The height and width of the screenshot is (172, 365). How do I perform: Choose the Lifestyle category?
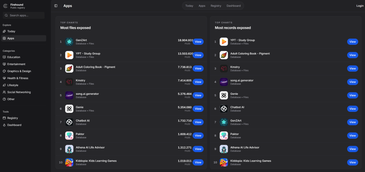point(13,85)
